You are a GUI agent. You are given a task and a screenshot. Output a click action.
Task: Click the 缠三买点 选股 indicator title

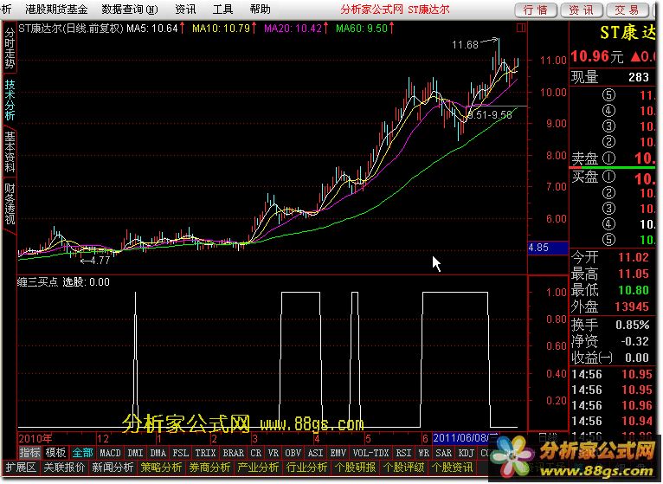coord(63,281)
